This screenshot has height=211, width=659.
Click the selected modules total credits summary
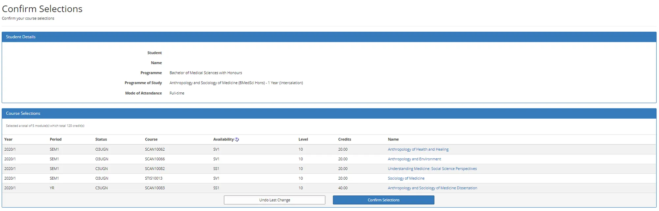pos(45,126)
